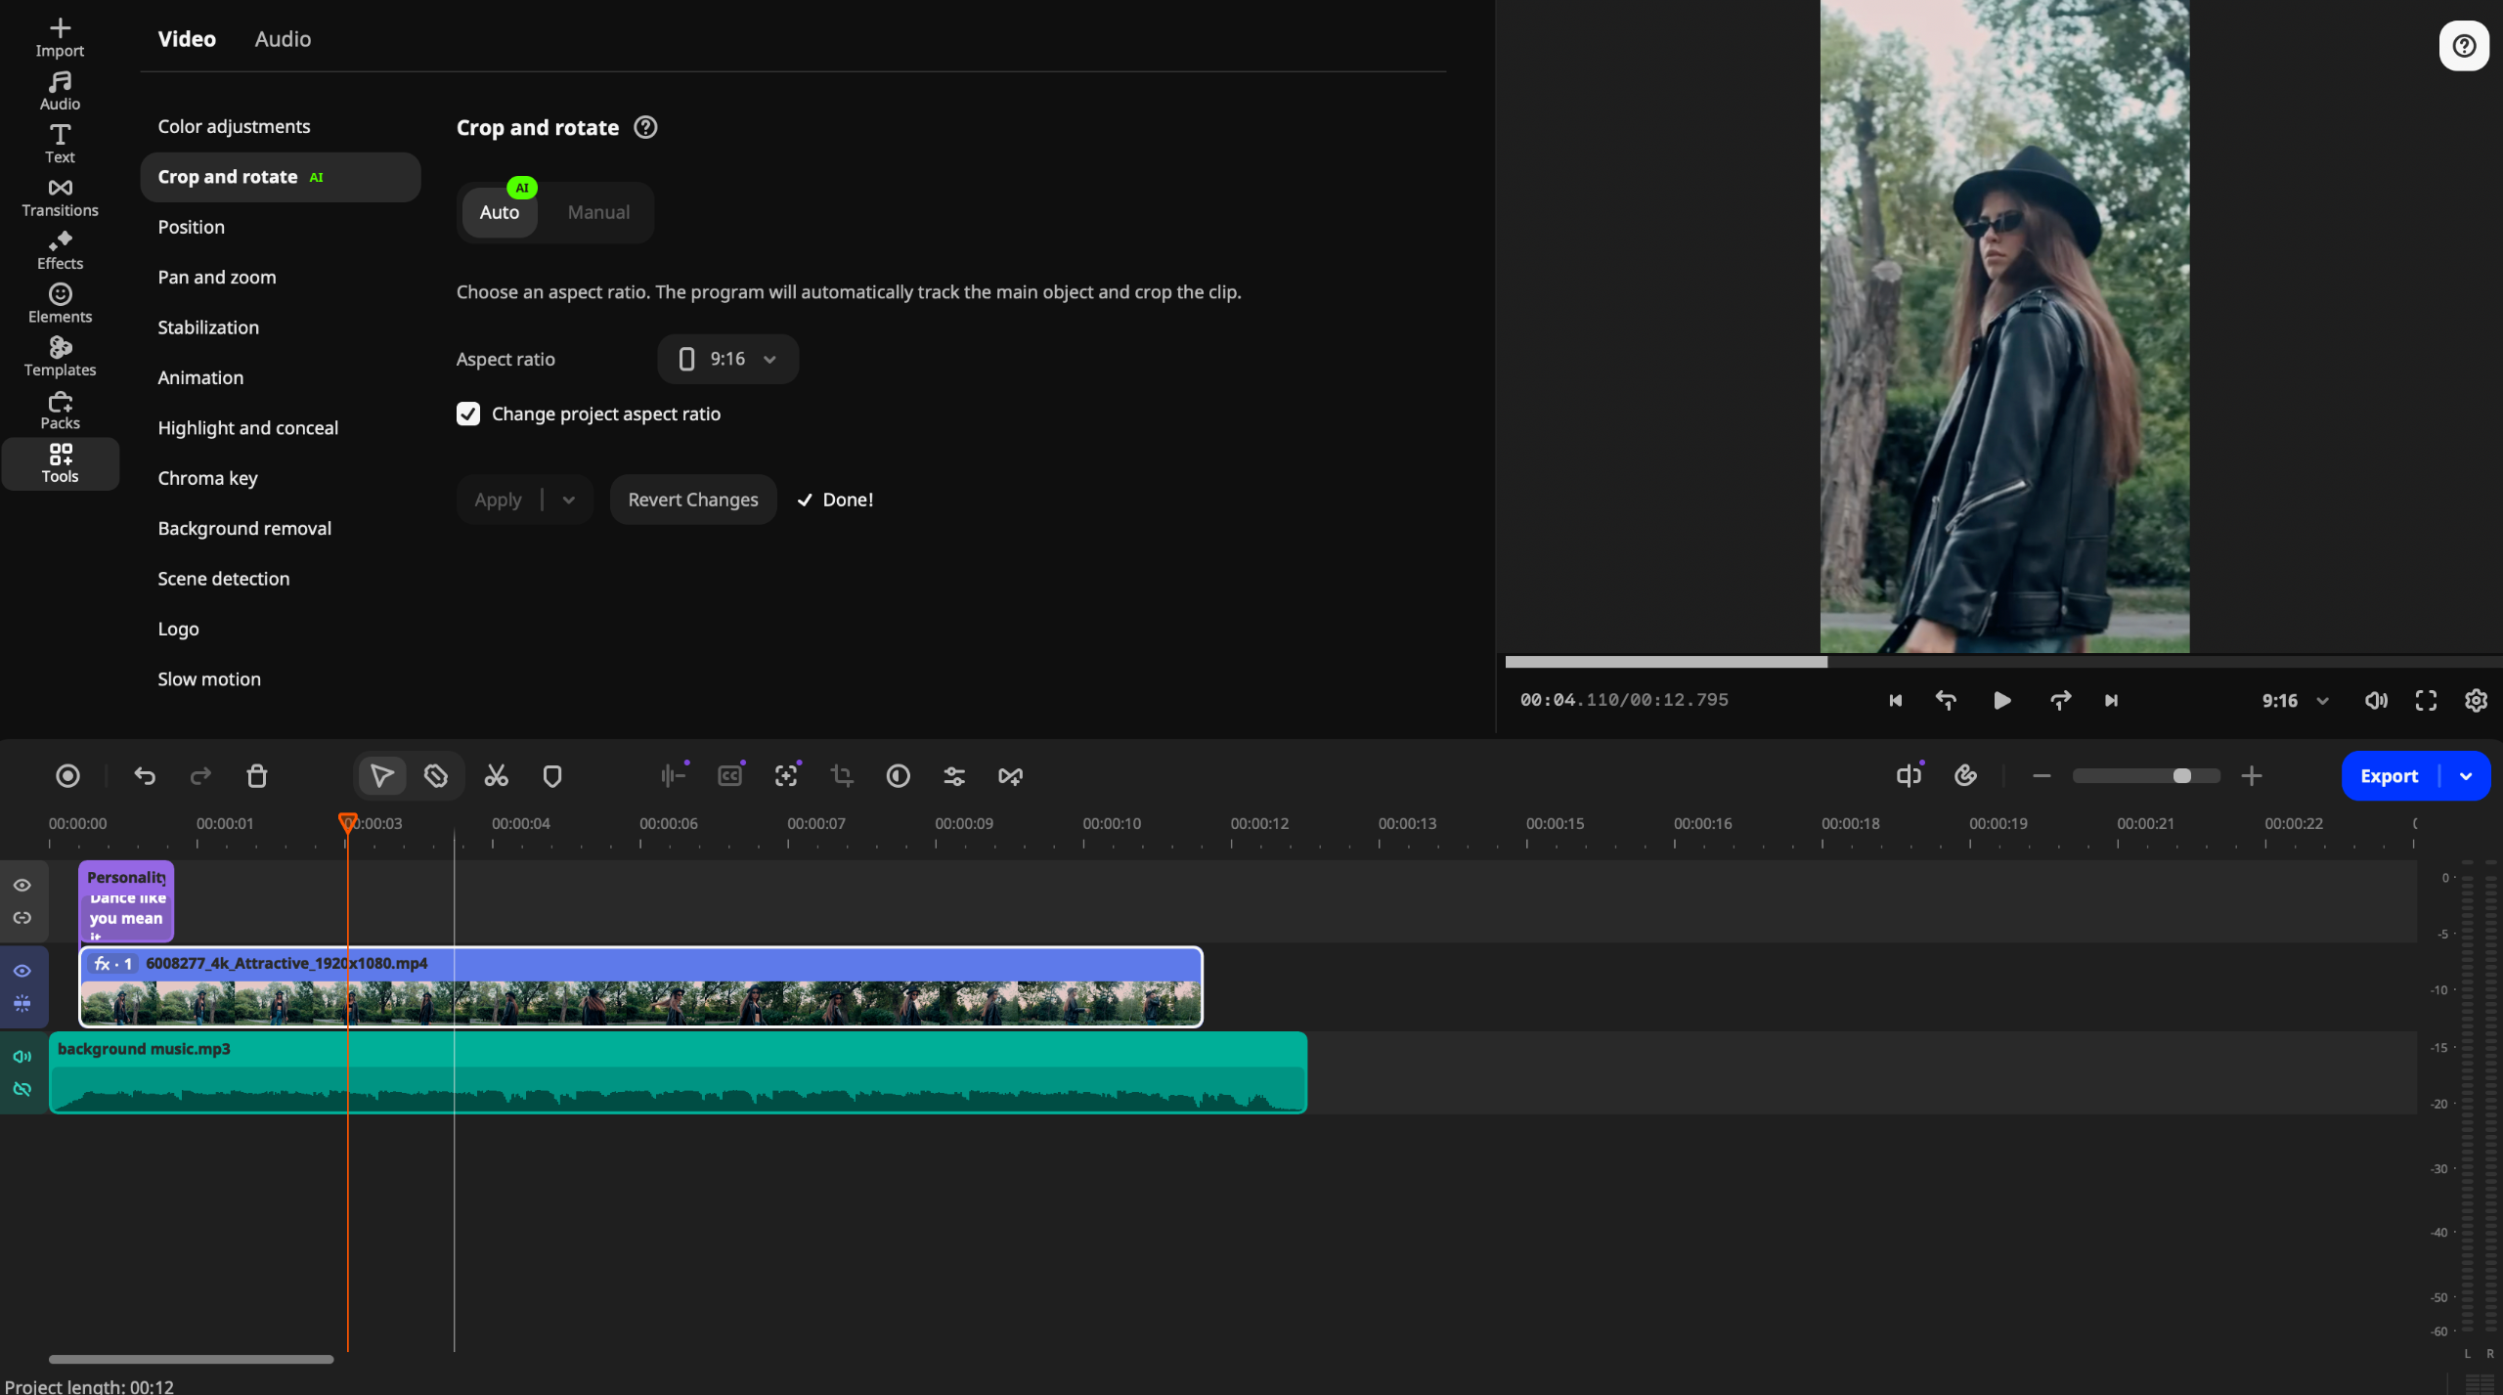Skip to the next clip in preview
Viewport: 2503px width, 1395px height.
(x=2111, y=701)
